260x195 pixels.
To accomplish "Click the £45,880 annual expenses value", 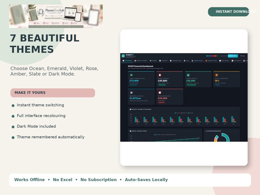I will click(162, 81).
